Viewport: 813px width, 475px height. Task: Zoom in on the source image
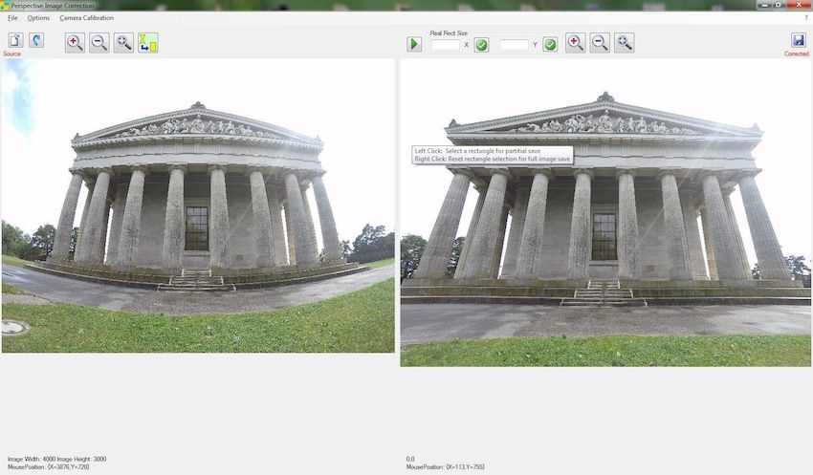[x=75, y=42]
